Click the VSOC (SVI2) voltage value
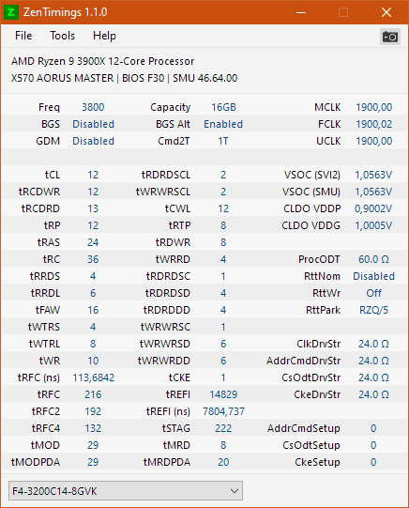This screenshot has width=409, height=508. tap(373, 175)
